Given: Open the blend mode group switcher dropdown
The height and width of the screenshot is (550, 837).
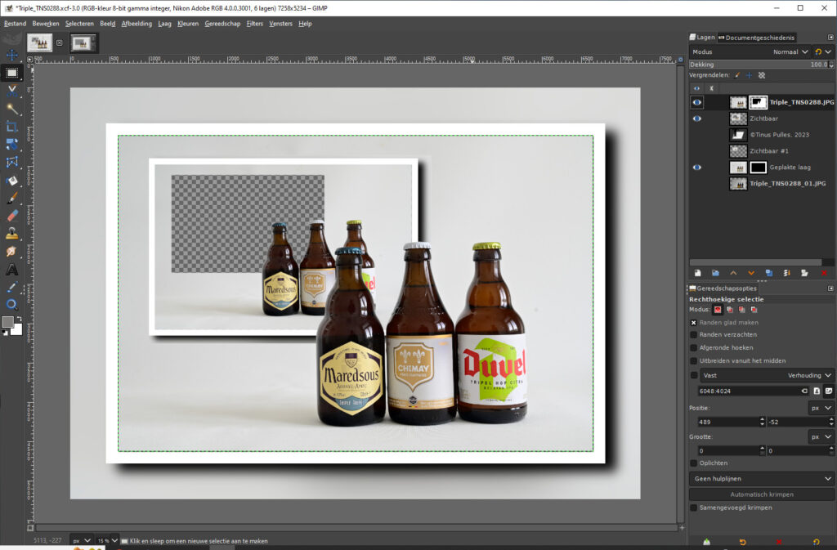Looking at the screenshot, I should 822,51.
